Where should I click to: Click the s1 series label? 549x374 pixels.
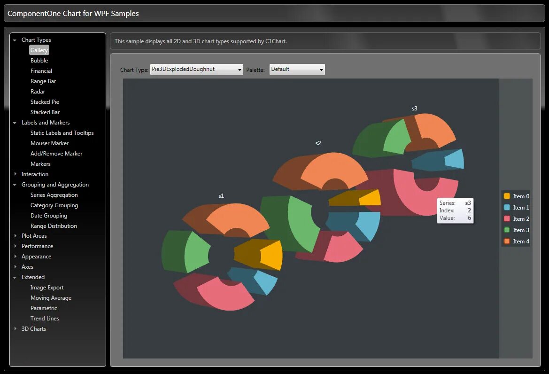(221, 196)
